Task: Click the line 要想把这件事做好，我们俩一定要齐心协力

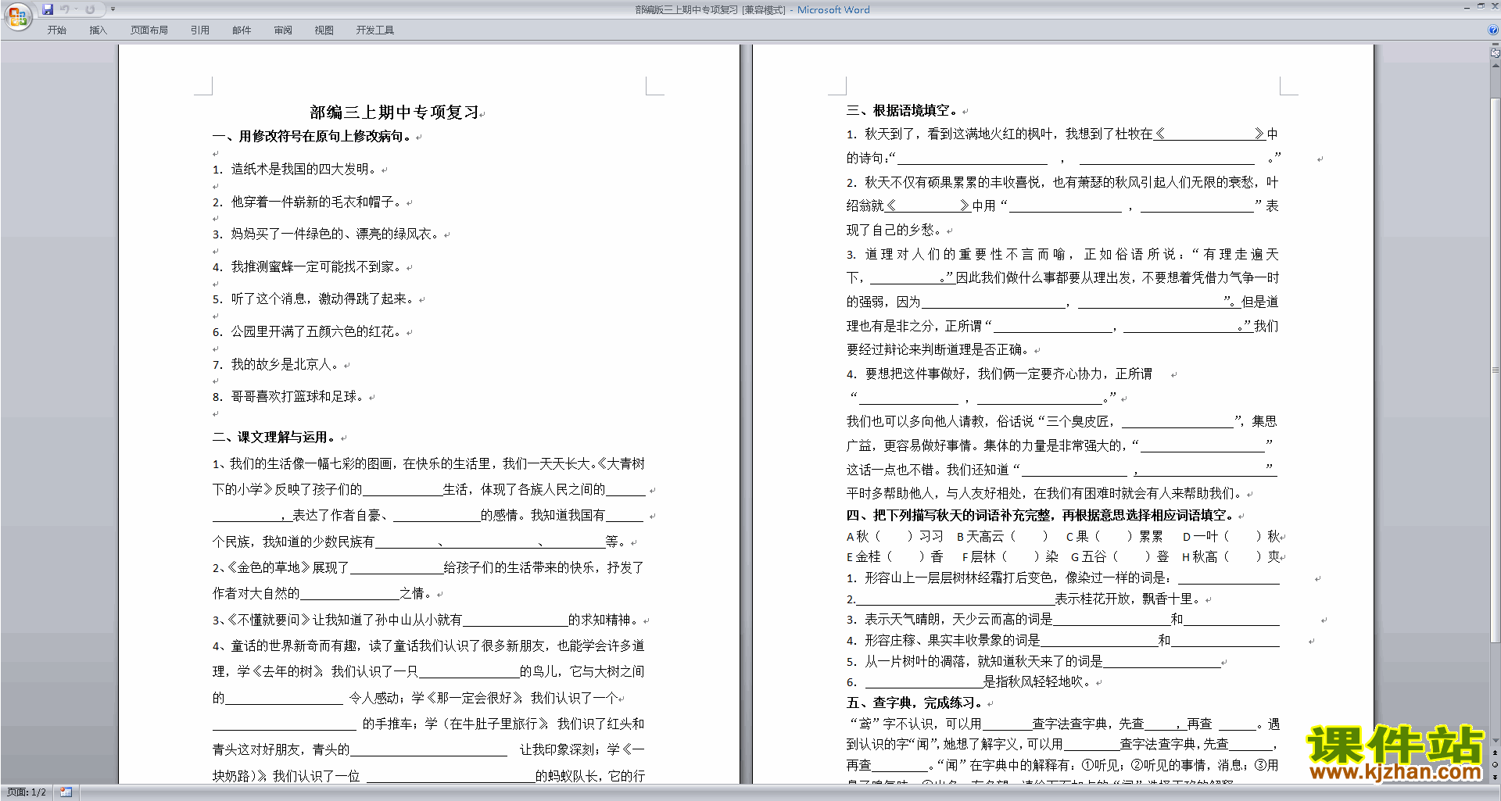Action: click(x=999, y=374)
